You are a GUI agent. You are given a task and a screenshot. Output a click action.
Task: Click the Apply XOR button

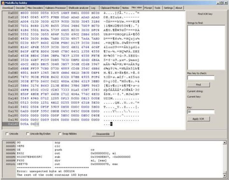click(x=198, y=119)
